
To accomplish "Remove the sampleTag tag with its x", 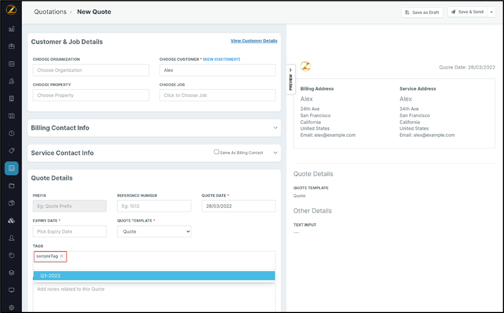I will 62,256.
